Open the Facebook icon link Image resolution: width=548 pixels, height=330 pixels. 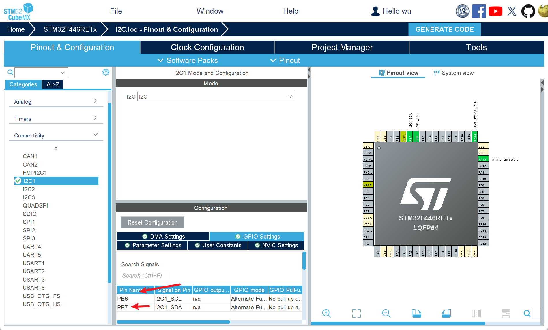(479, 11)
